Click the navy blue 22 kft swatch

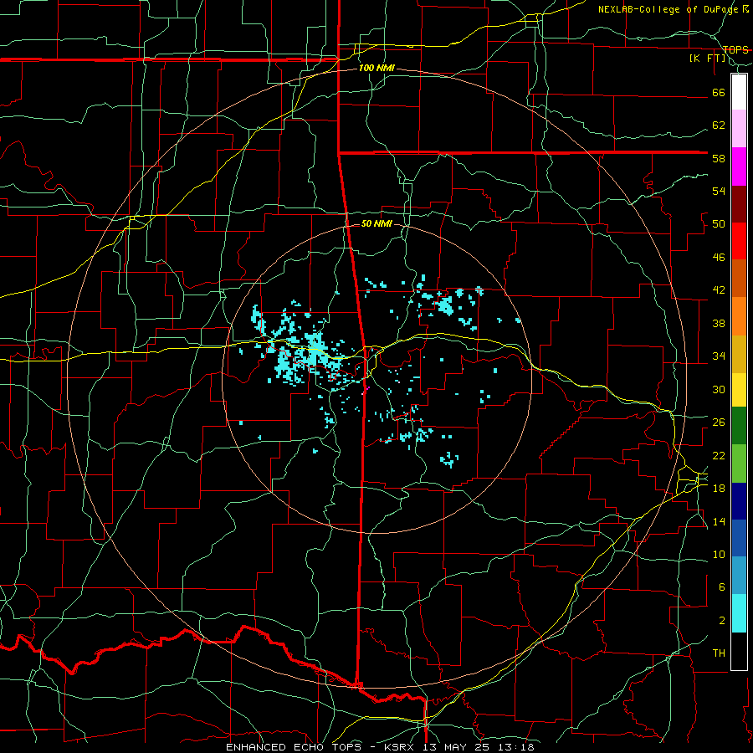(739, 501)
